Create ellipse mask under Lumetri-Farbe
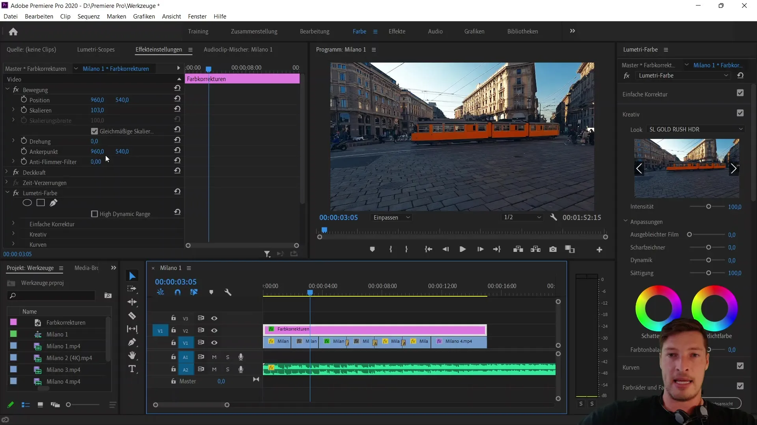 [x=27, y=203]
